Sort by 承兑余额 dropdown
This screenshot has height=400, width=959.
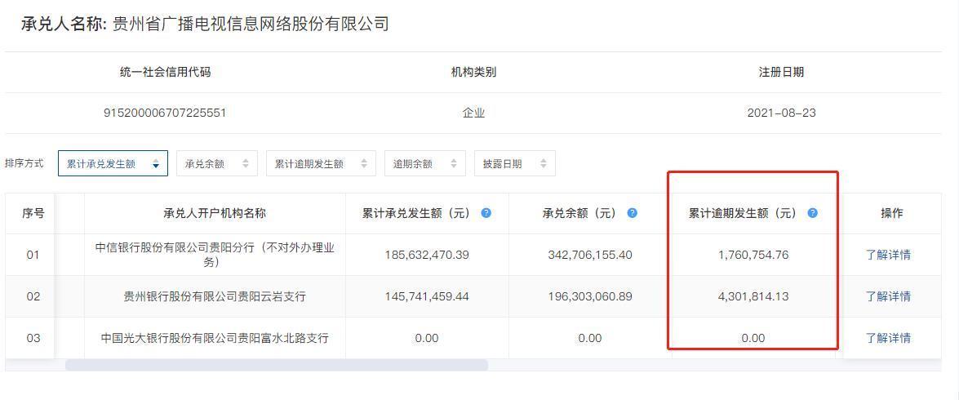coord(217,163)
